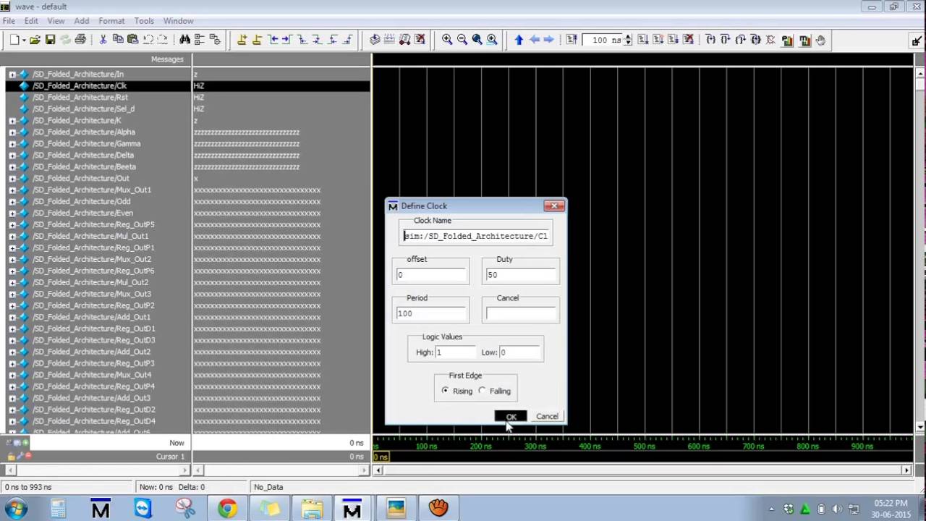Click the Cut scissors icon
Image resolution: width=926 pixels, height=521 pixels.
(103, 40)
